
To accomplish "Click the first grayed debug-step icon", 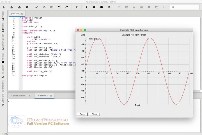I will point(119,7).
